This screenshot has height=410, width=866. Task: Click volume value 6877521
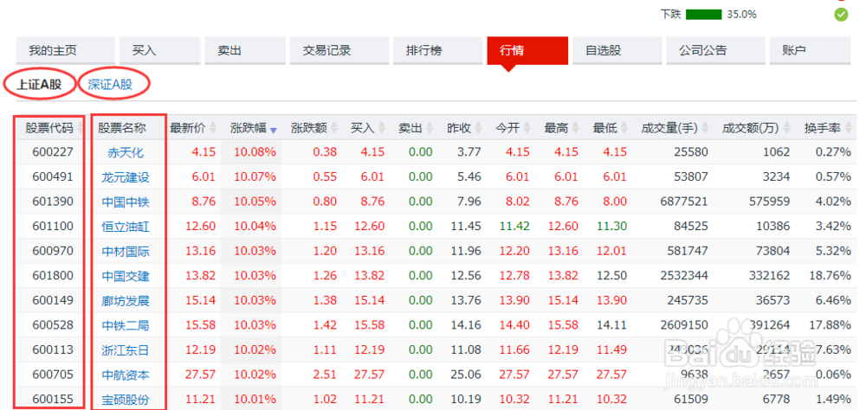[684, 202]
